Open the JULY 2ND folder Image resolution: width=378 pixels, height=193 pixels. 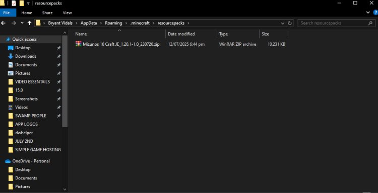point(24,141)
